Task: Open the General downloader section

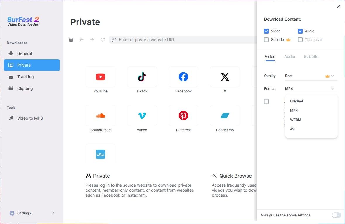Action: coord(32,53)
